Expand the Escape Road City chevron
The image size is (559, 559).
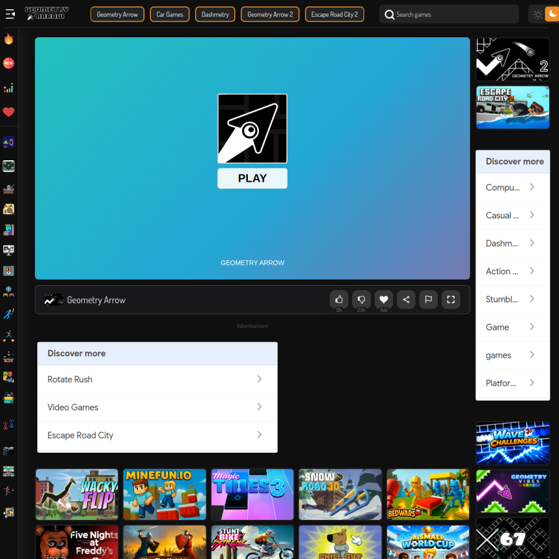click(x=260, y=435)
